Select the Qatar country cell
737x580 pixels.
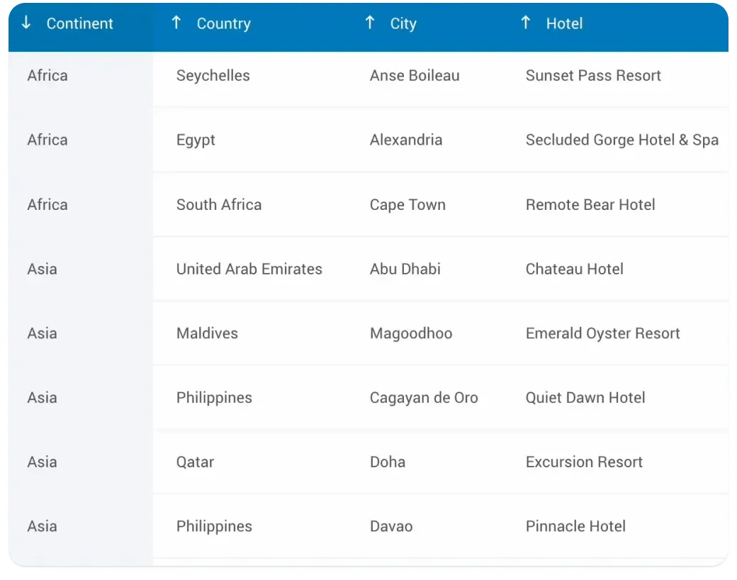(195, 462)
